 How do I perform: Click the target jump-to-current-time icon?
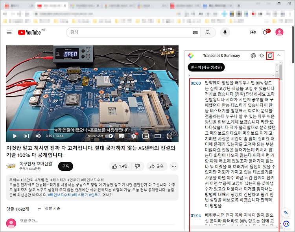pos(262,56)
